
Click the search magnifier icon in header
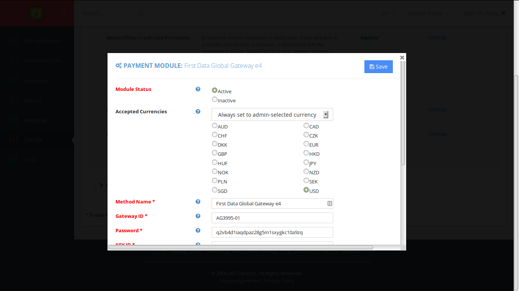coord(141,13)
